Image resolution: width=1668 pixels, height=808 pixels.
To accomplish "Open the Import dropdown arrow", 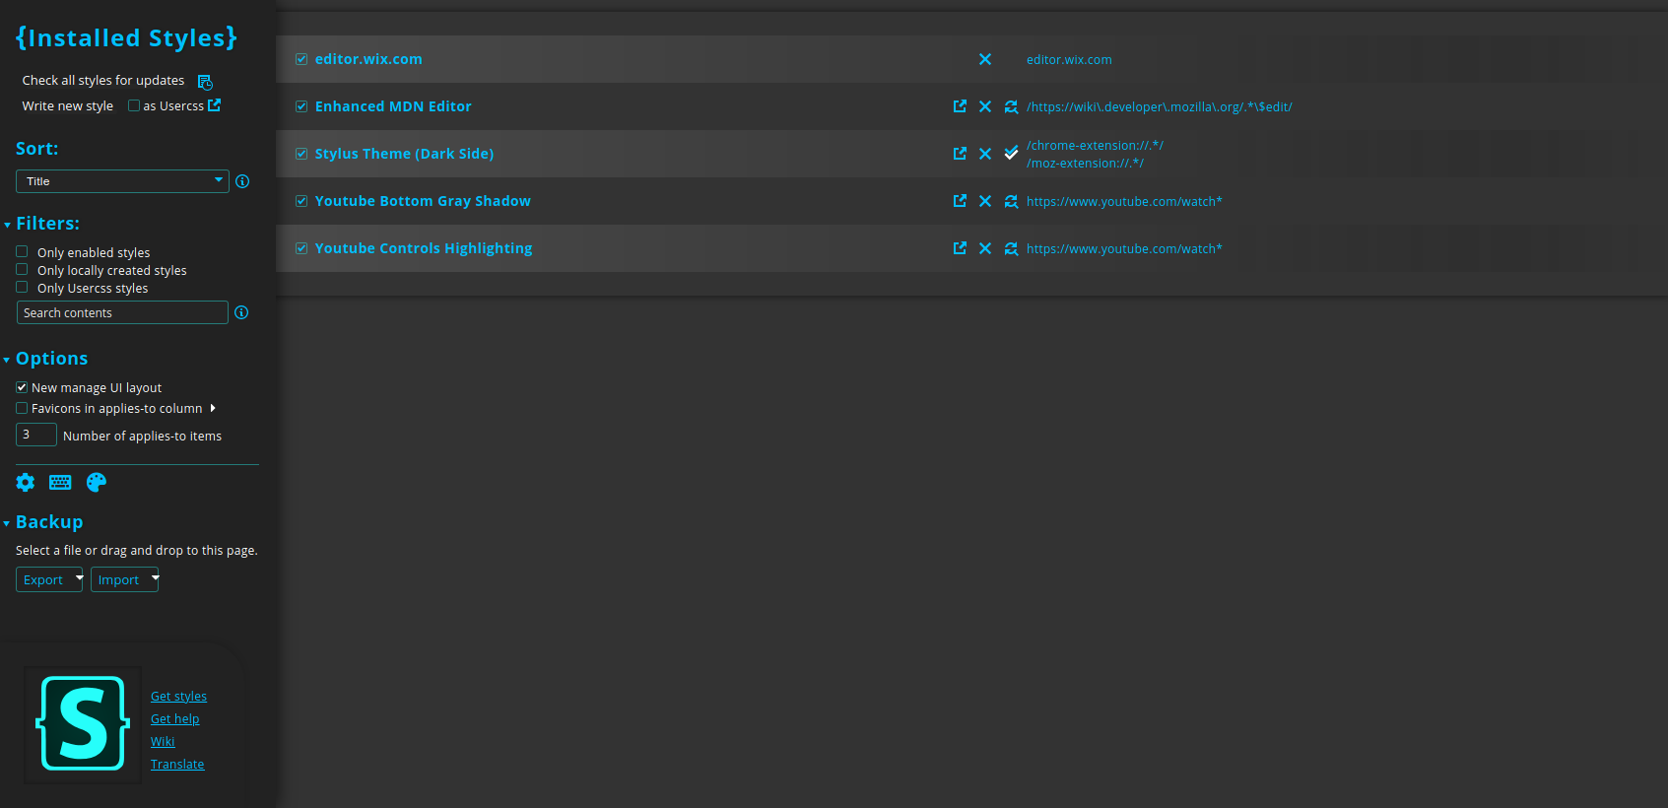I will pyautogui.click(x=155, y=578).
